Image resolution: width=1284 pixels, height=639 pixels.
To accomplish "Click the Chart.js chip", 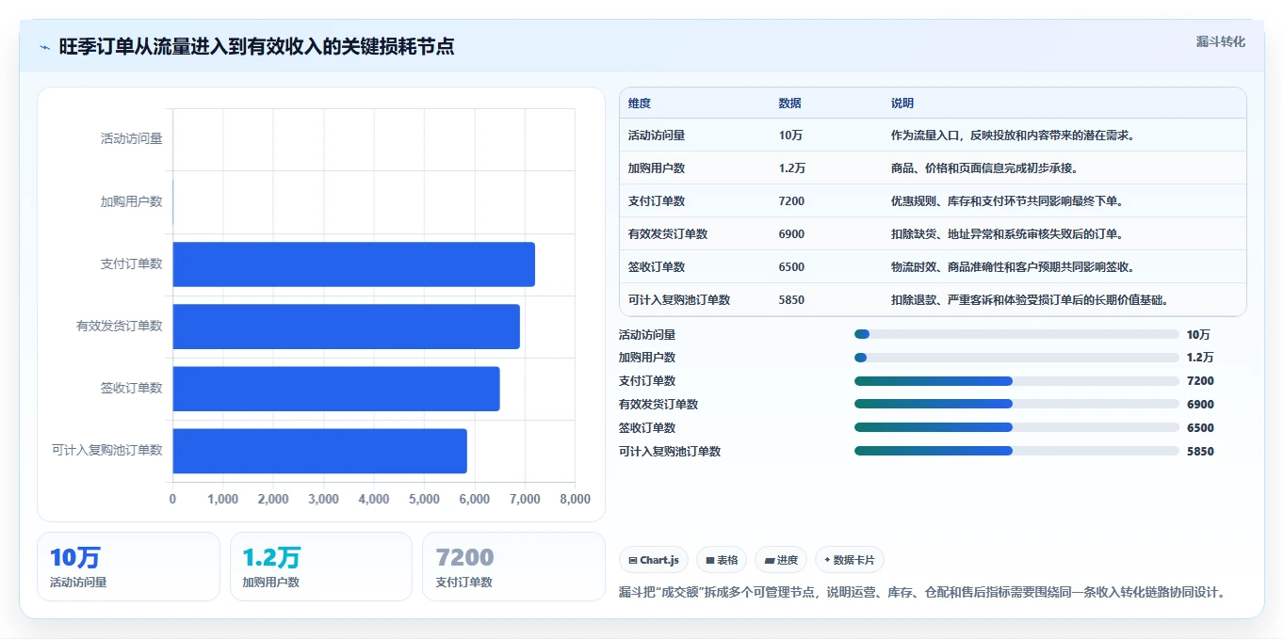I will [x=654, y=560].
